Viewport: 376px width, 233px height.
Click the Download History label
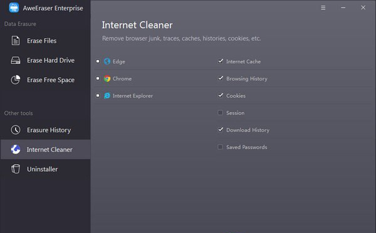coord(248,130)
